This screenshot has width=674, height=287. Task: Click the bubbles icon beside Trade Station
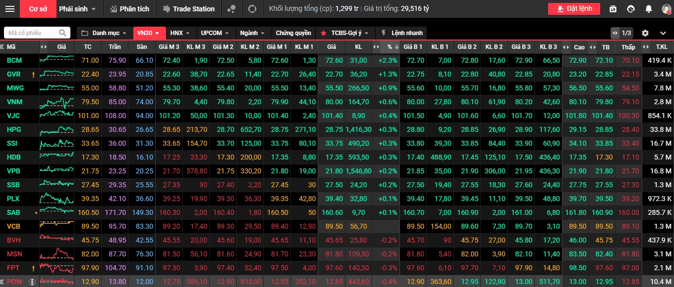[x=231, y=9]
